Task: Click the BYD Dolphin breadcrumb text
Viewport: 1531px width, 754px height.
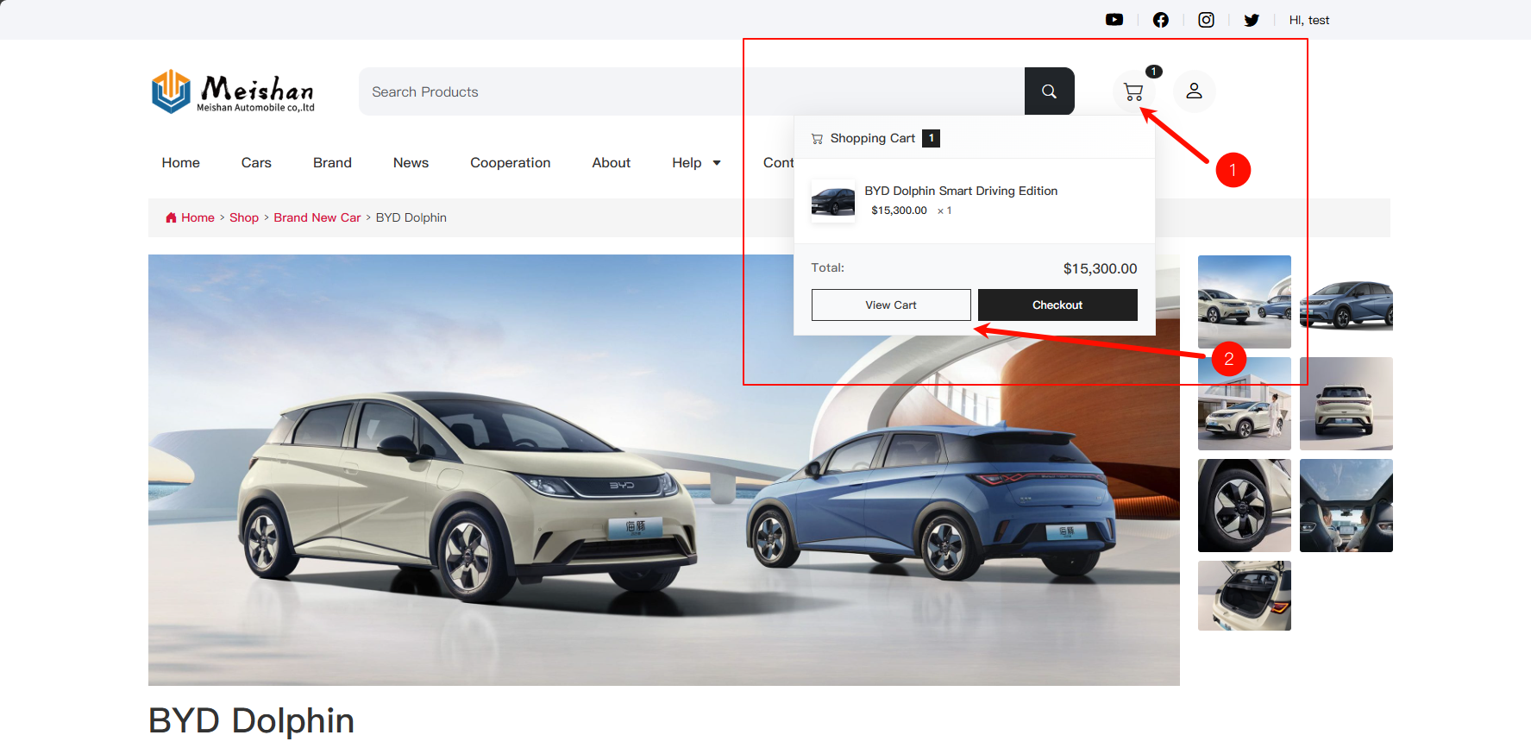Action: (x=411, y=217)
